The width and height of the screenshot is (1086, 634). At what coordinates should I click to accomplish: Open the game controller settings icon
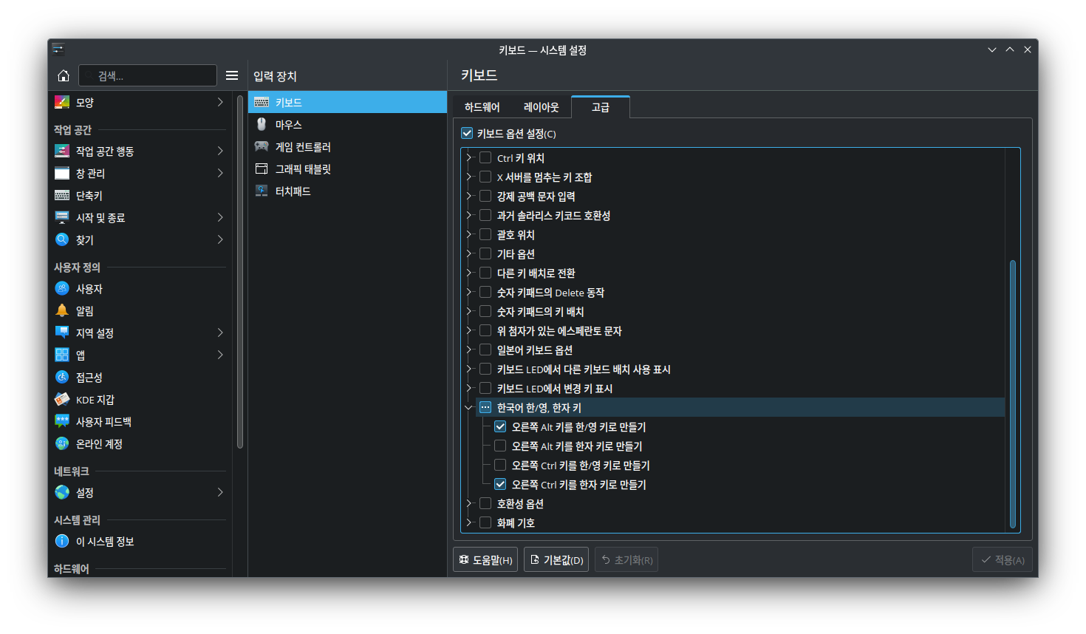click(x=262, y=146)
